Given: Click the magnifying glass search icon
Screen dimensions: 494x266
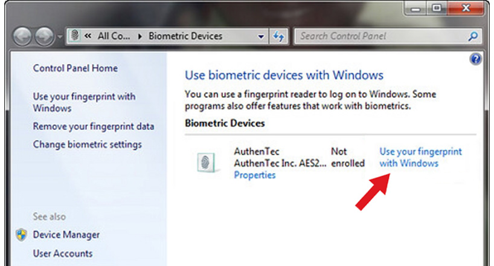Looking at the screenshot, I should tap(473, 37).
